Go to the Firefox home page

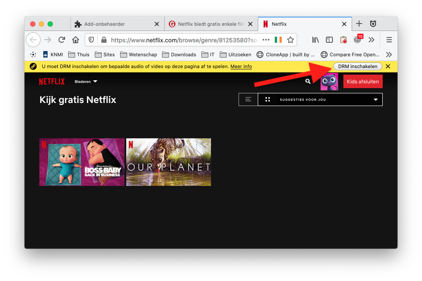coord(76,40)
